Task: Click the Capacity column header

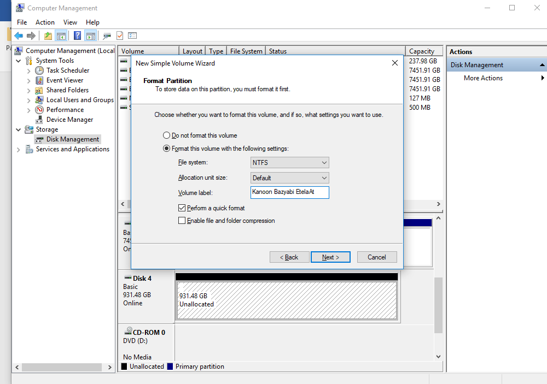Action: 422,51
